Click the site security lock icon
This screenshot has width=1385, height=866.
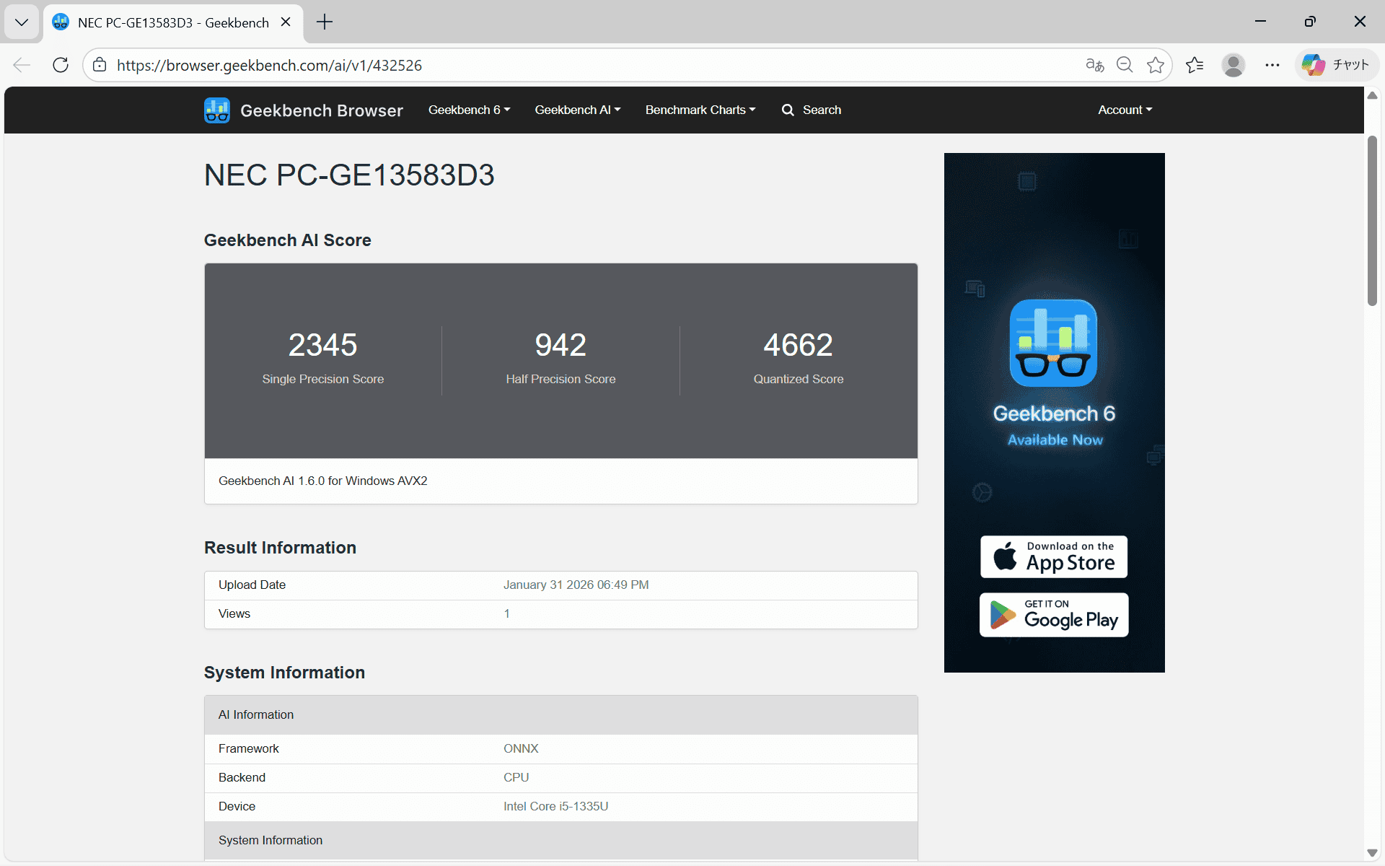99,65
